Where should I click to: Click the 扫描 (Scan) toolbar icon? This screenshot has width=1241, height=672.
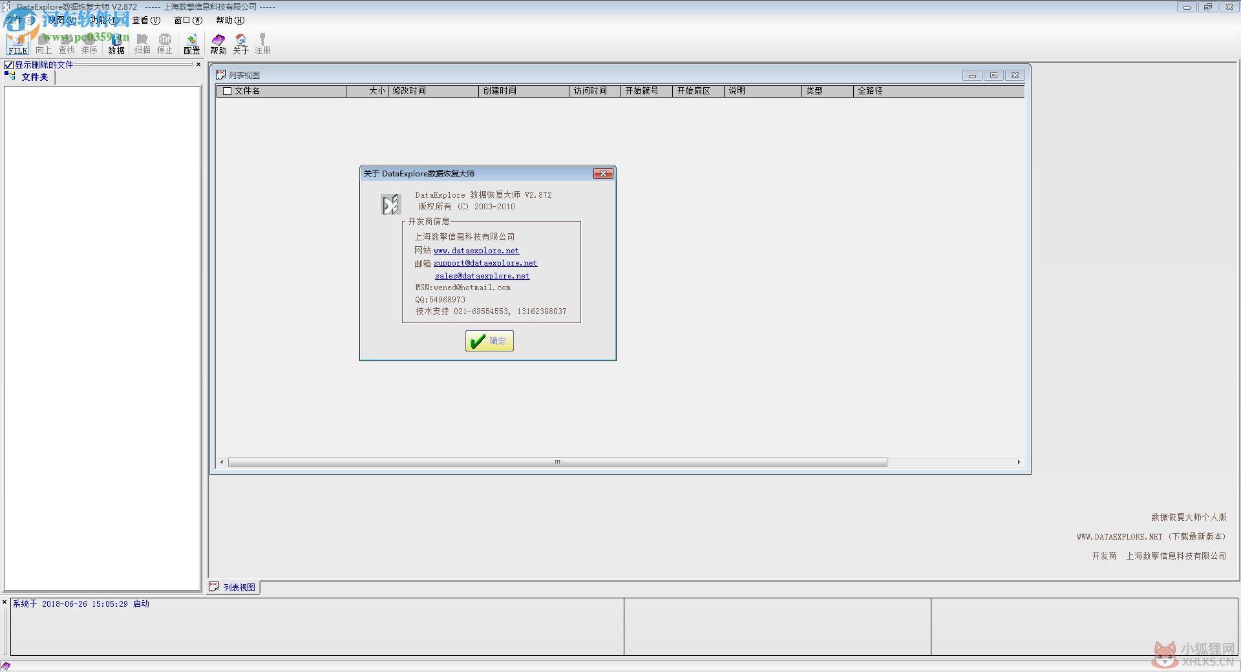click(142, 44)
